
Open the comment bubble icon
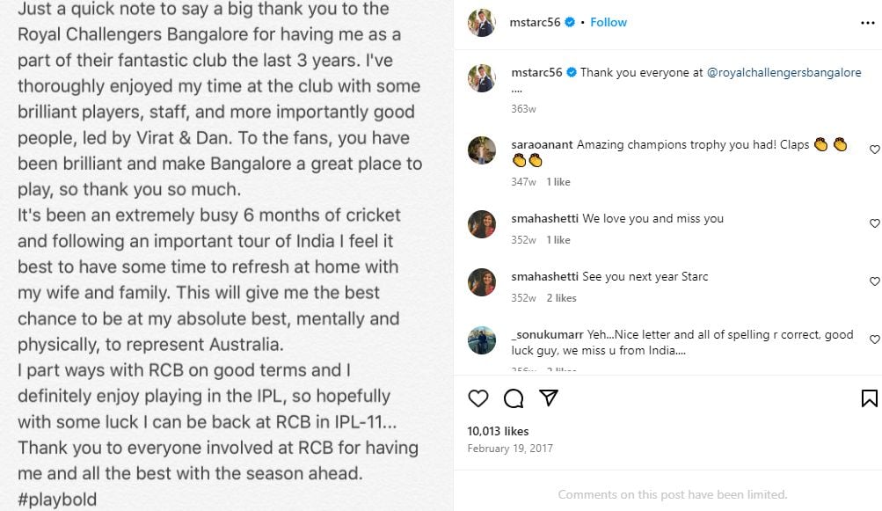pyautogui.click(x=514, y=398)
